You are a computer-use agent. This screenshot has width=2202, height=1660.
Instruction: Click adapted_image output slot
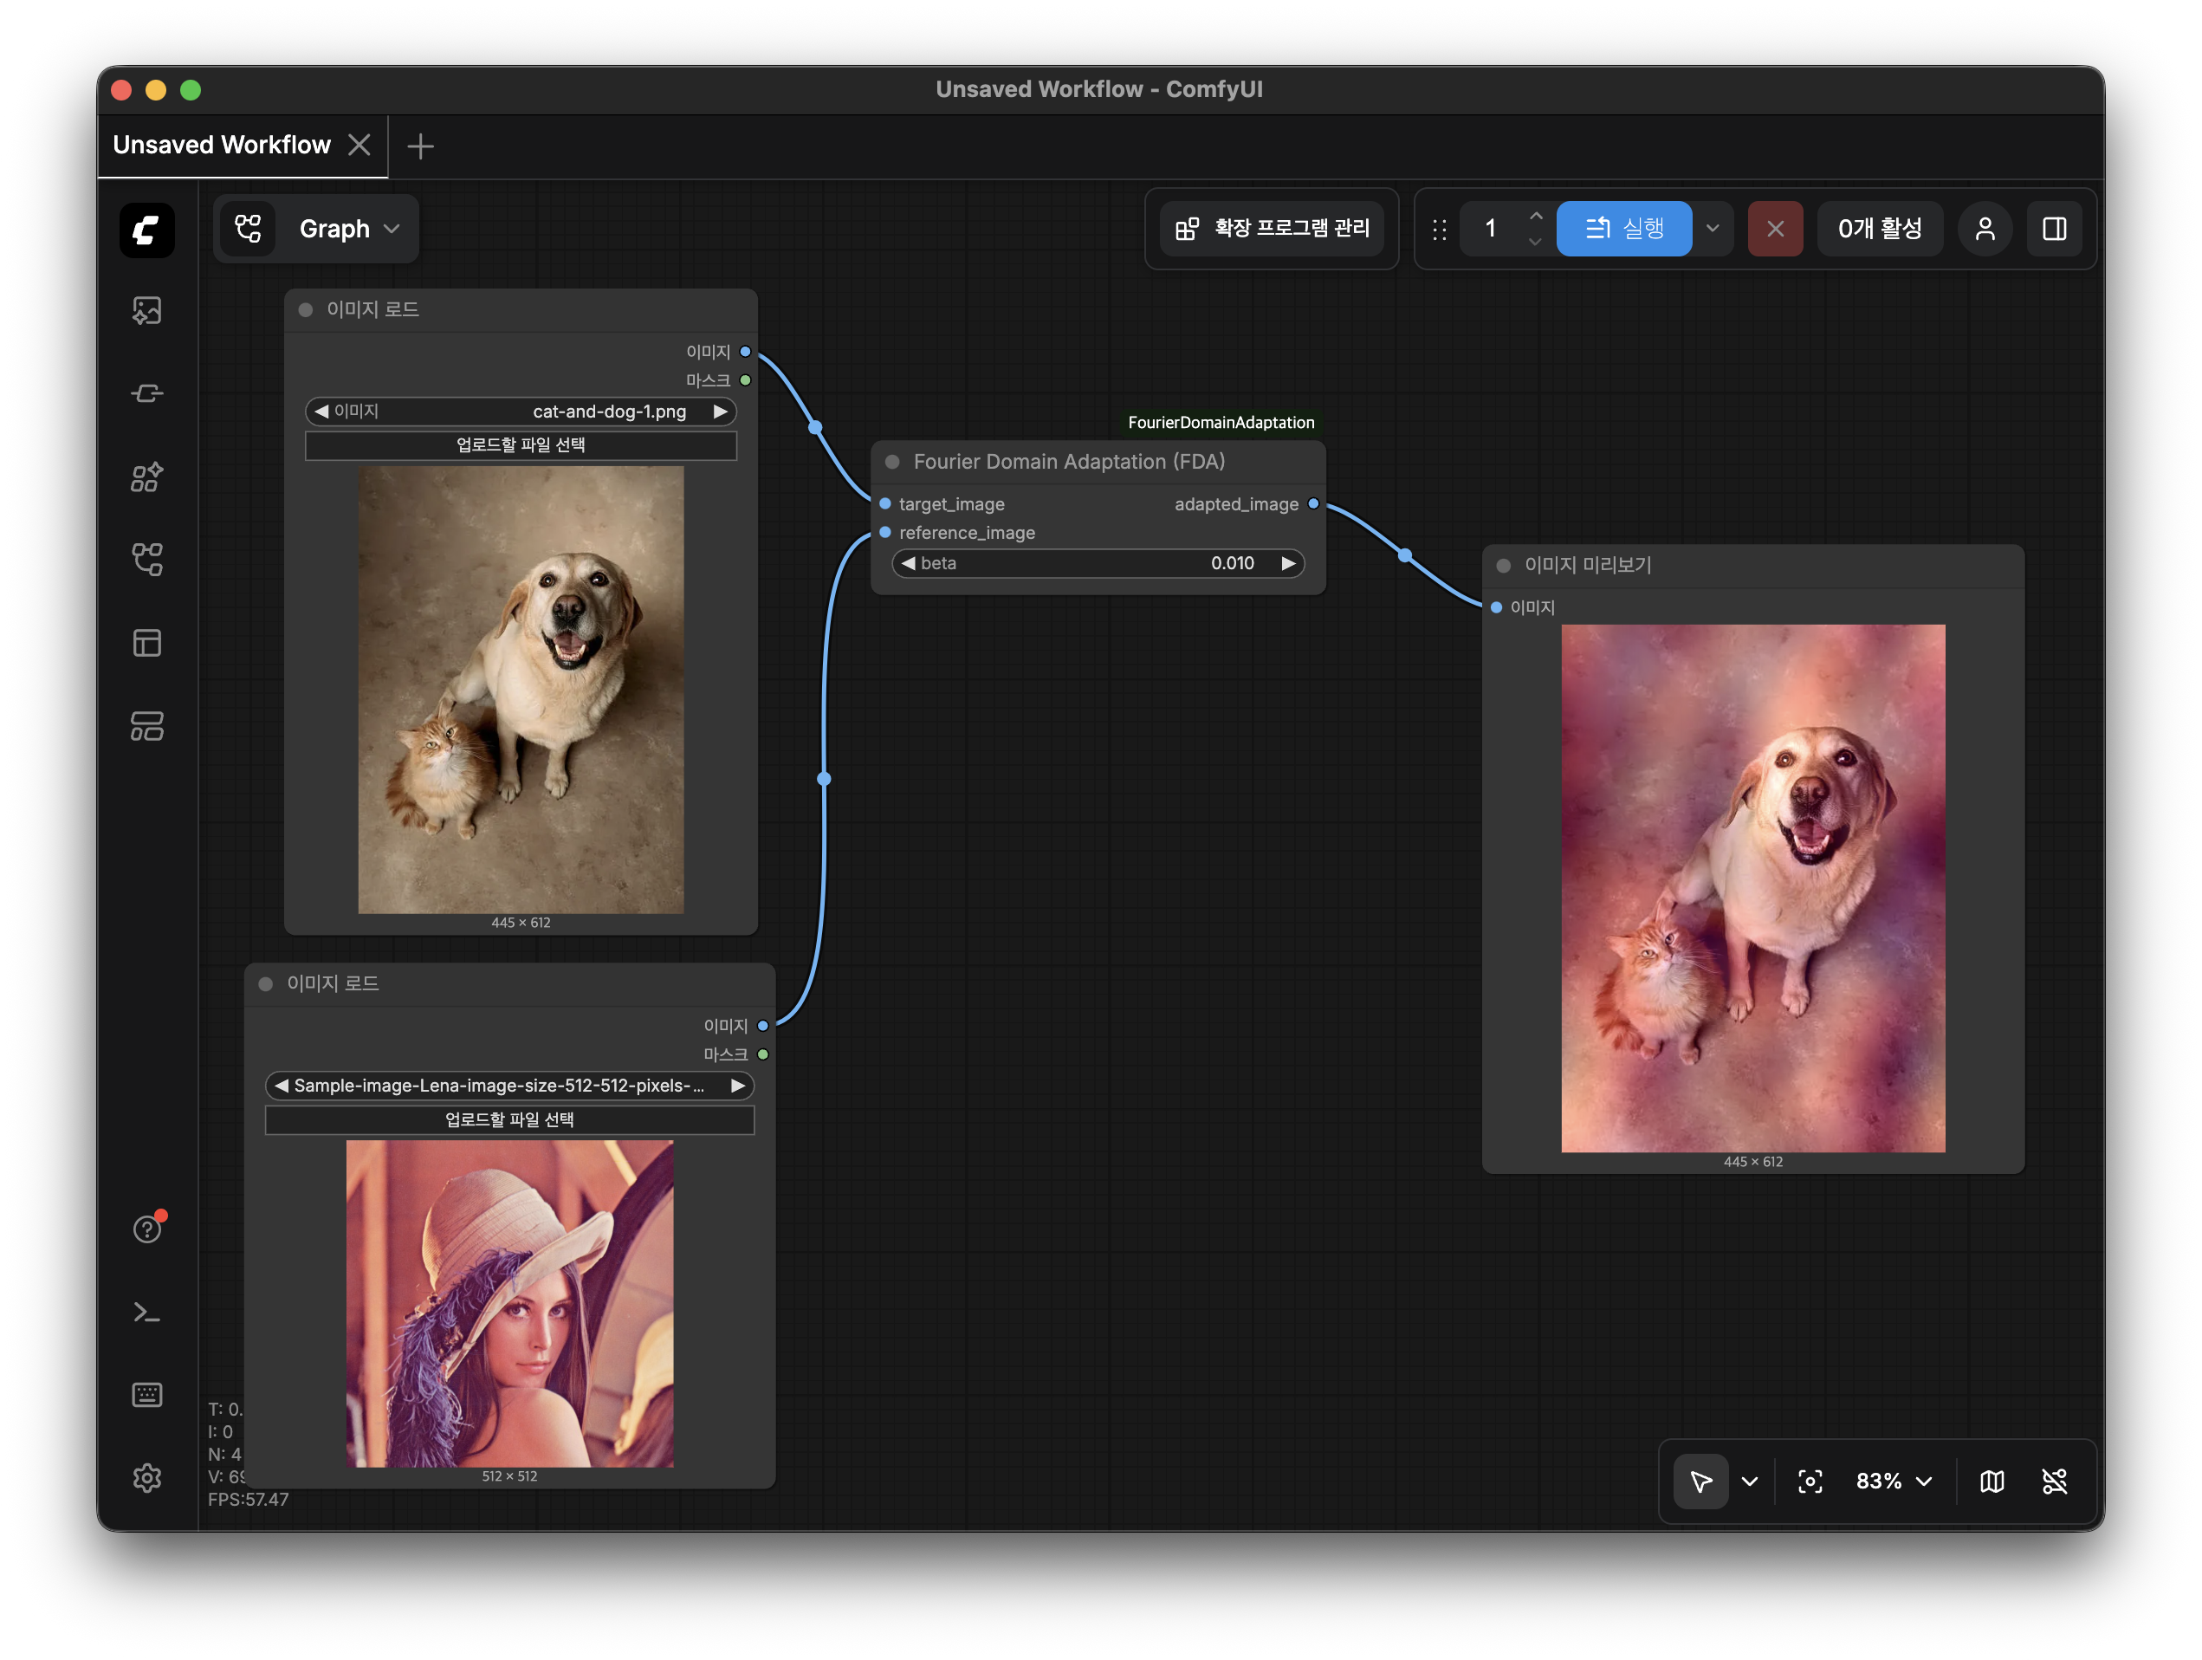[x=1314, y=504]
